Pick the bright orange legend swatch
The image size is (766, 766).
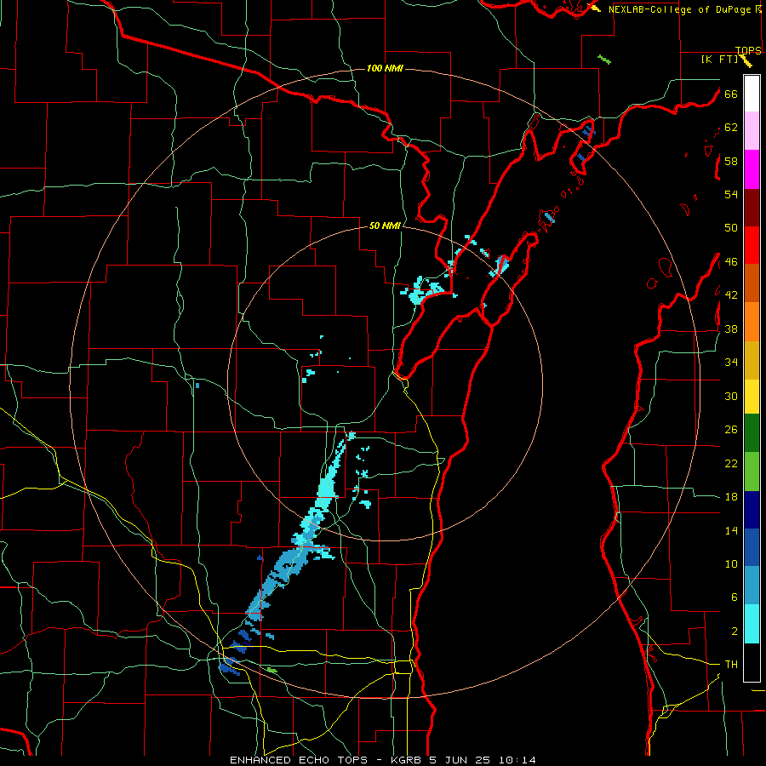click(752, 322)
